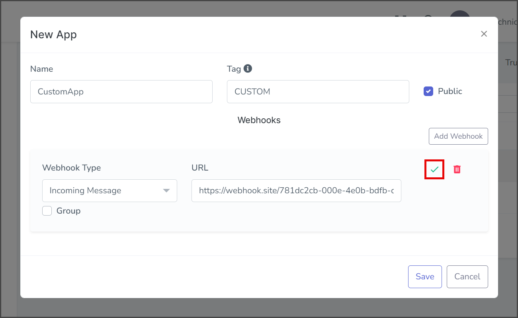Add a new webhook via Add Webhook
518x318 pixels.
point(458,136)
